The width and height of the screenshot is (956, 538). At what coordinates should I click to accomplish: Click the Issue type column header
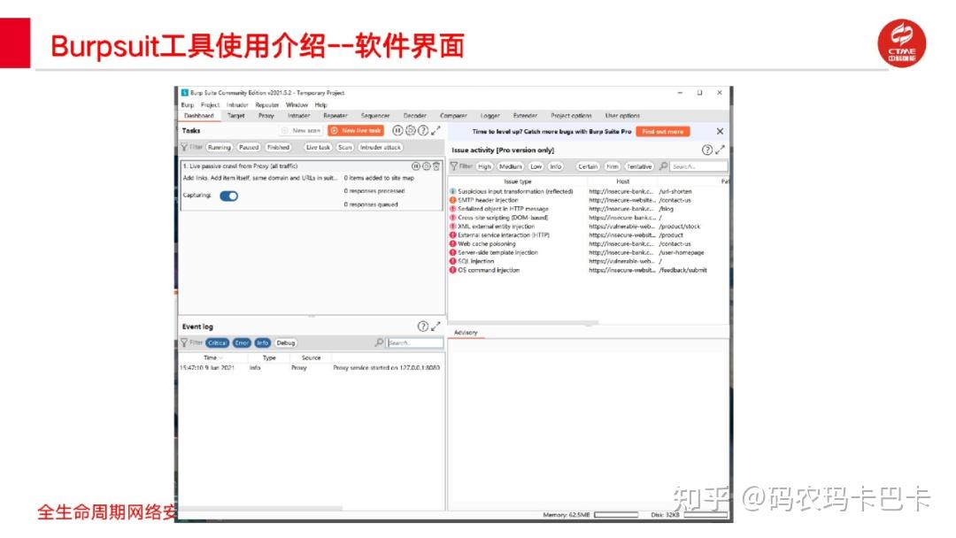coord(518,181)
